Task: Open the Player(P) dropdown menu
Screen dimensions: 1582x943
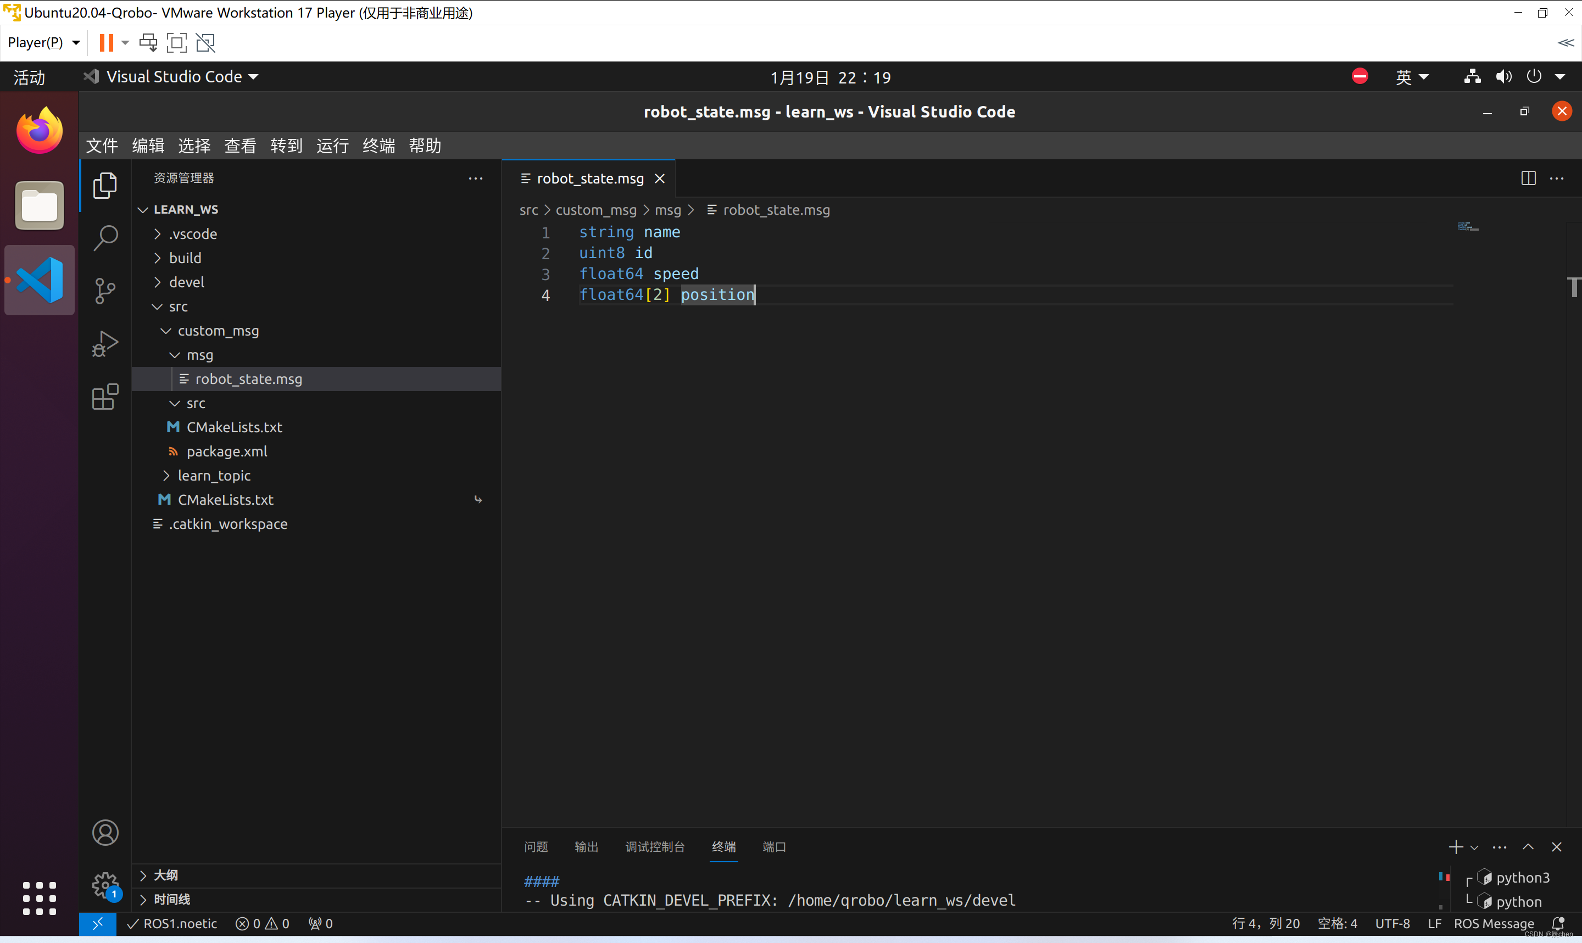Action: [43, 43]
